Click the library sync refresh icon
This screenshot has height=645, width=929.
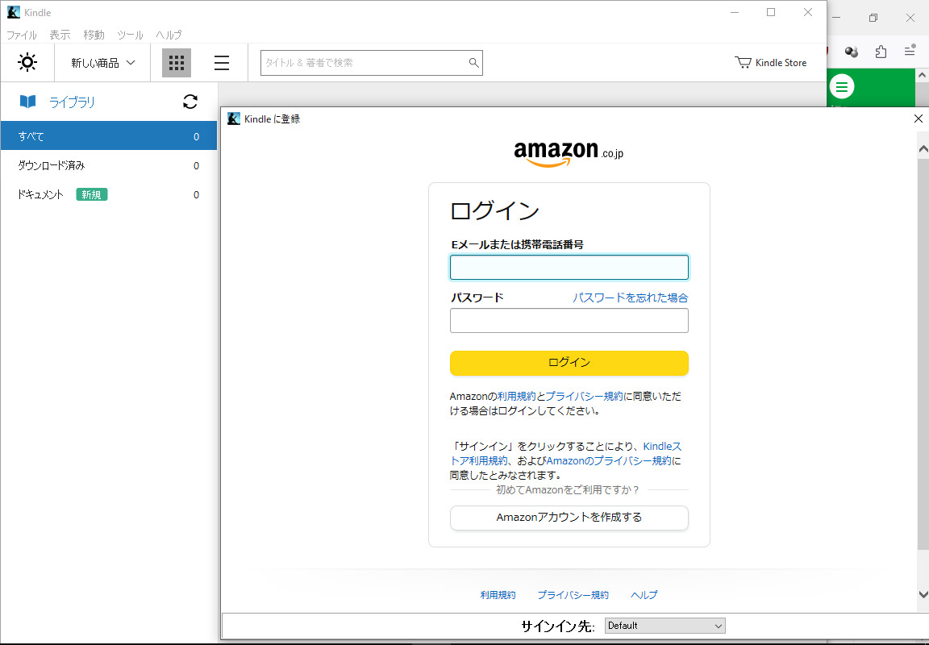190,102
